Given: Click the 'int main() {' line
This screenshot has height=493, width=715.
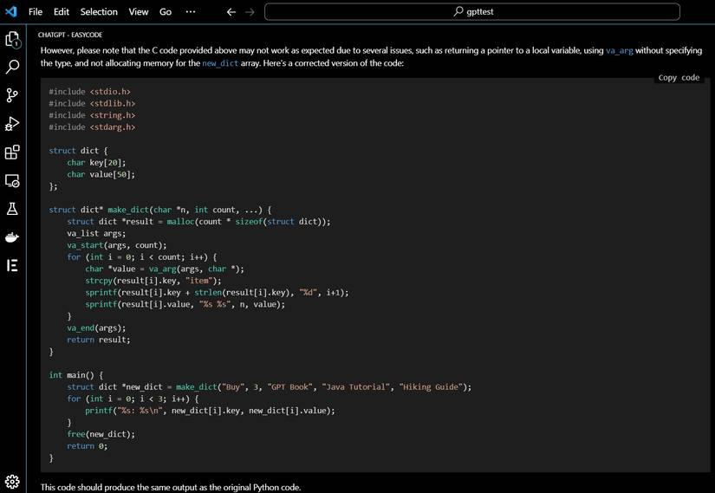Looking at the screenshot, I should 76,375.
